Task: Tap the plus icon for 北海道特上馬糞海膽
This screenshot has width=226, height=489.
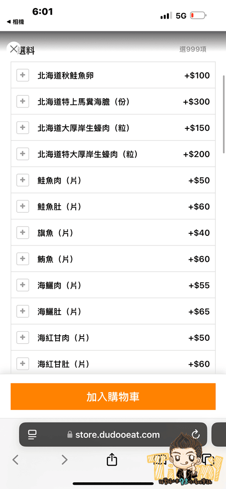Action: coord(23,101)
